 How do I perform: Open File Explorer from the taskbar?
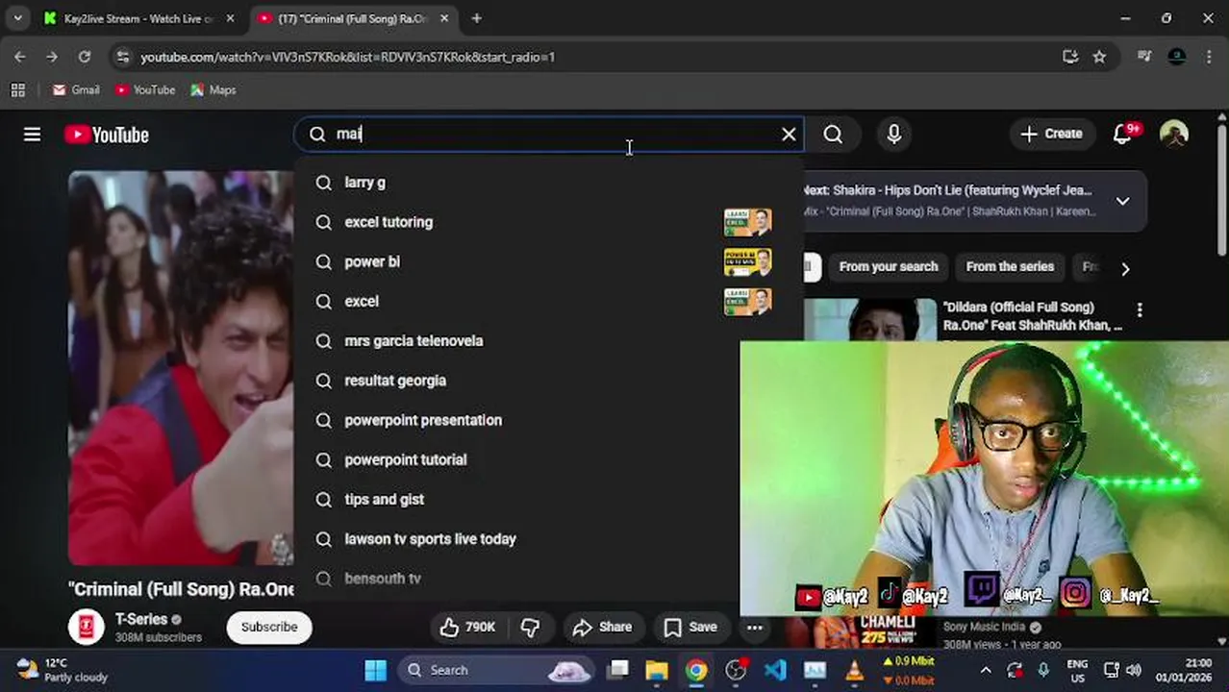657,670
